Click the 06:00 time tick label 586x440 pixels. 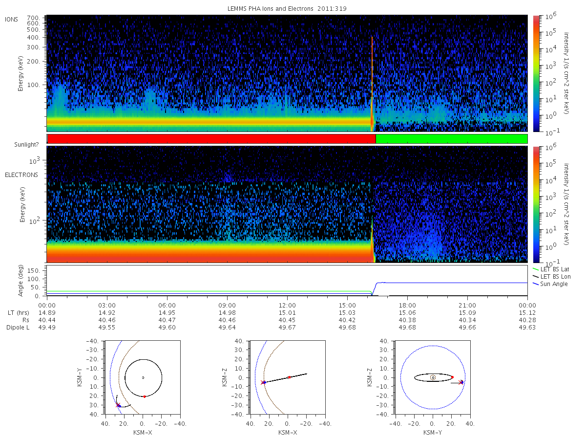pos(167,305)
